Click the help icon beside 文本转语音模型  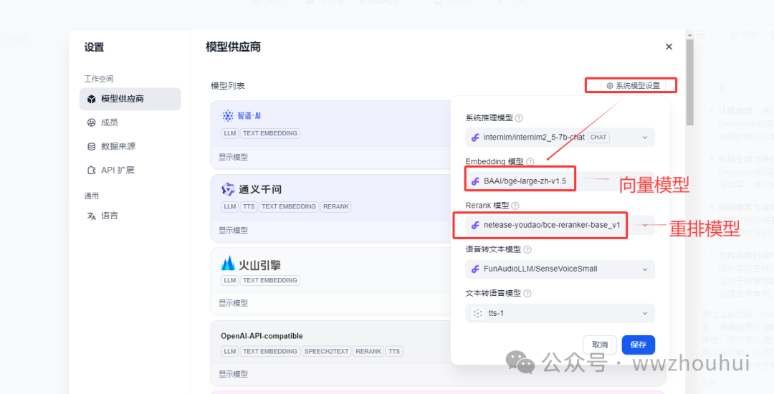pyautogui.click(x=527, y=294)
